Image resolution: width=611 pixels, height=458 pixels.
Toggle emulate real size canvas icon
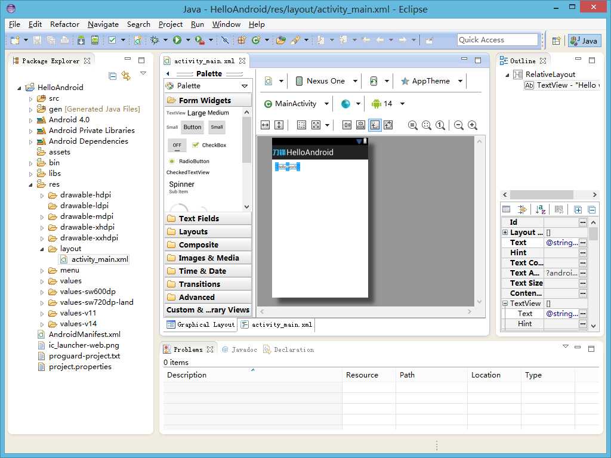pyautogui.click(x=413, y=125)
